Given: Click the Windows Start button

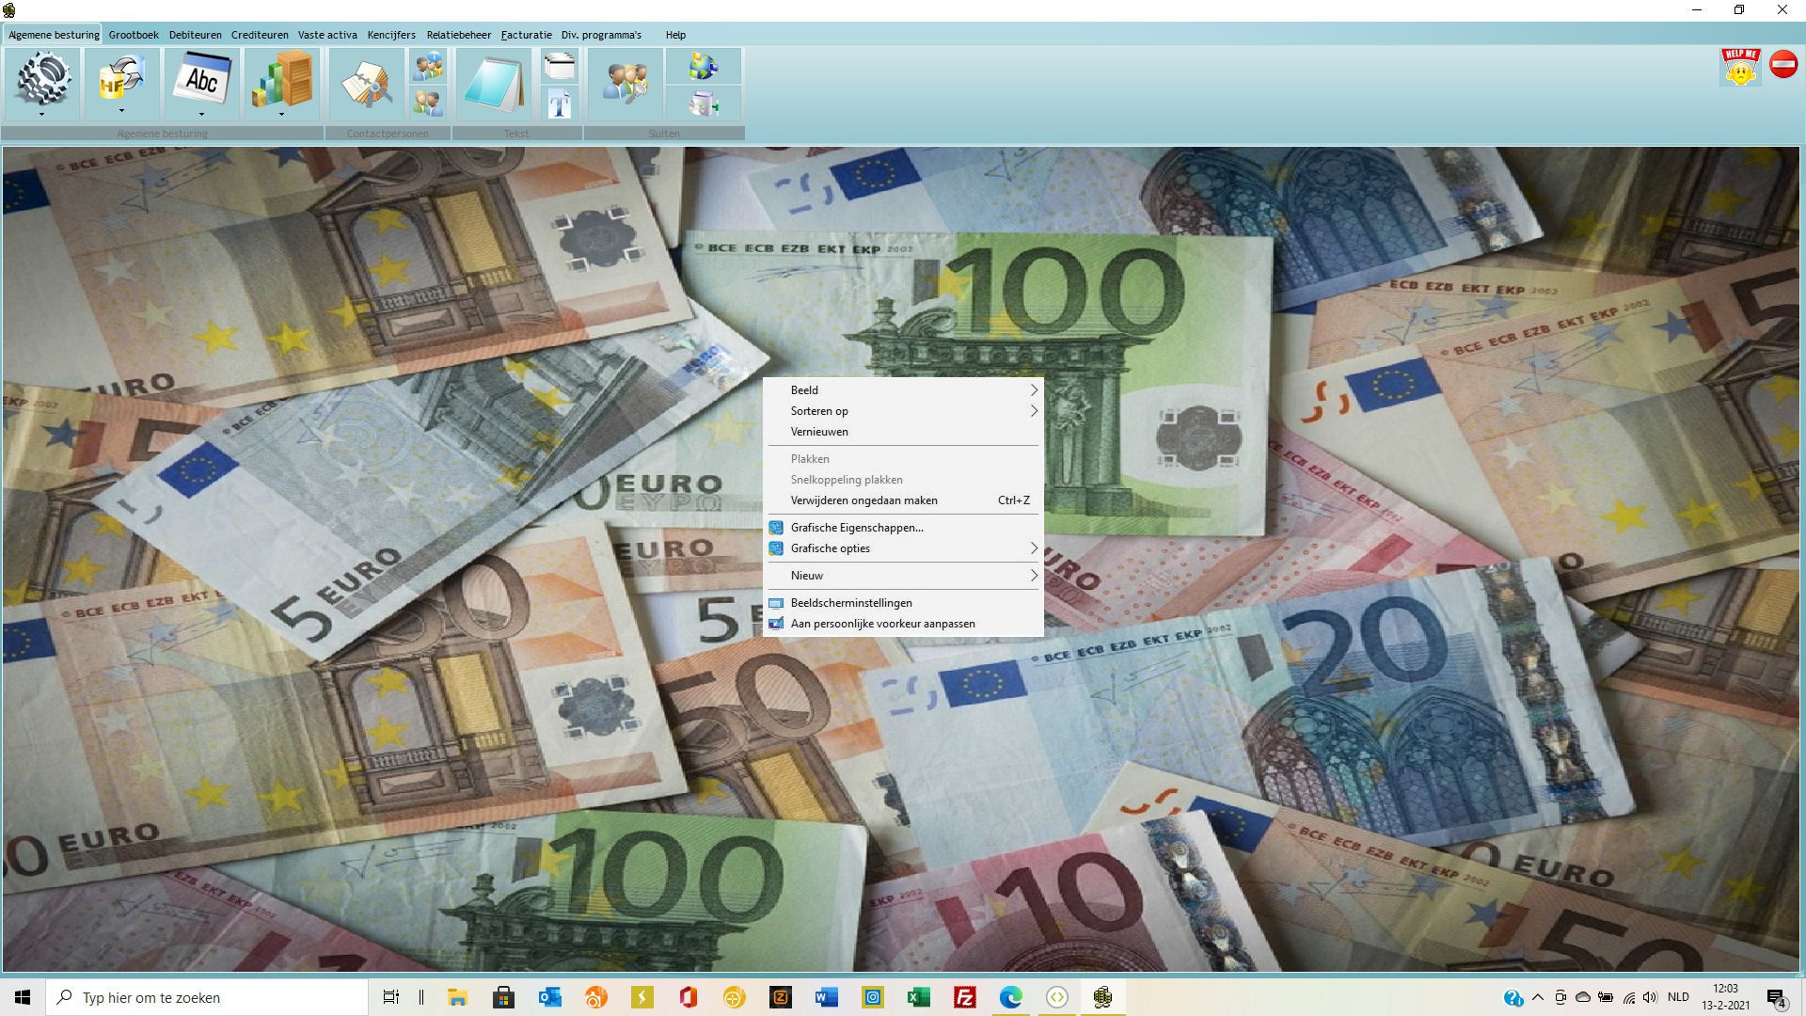Looking at the screenshot, I should coord(23,997).
